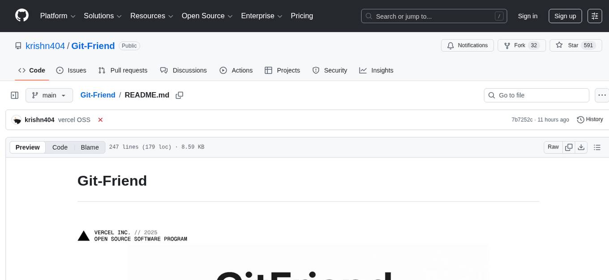
Task: Download the raw README file
Action: [581, 147]
